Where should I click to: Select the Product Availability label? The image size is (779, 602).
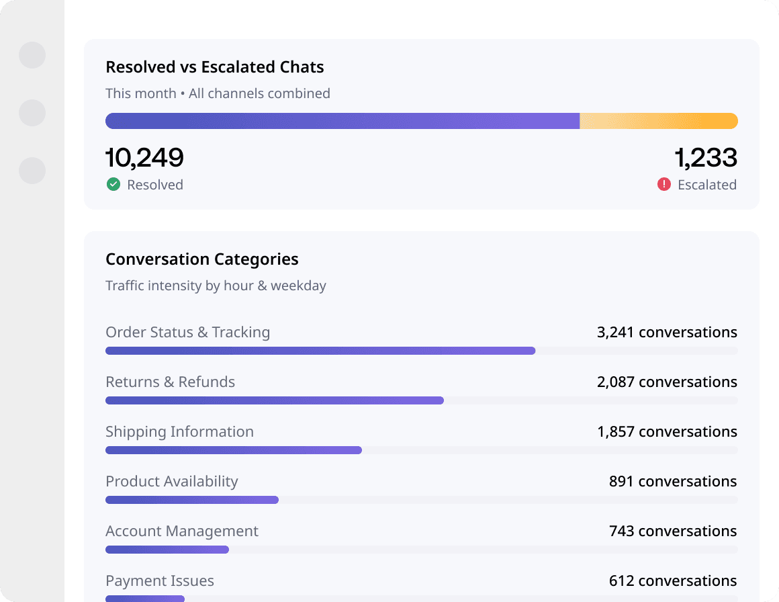[171, 482]
